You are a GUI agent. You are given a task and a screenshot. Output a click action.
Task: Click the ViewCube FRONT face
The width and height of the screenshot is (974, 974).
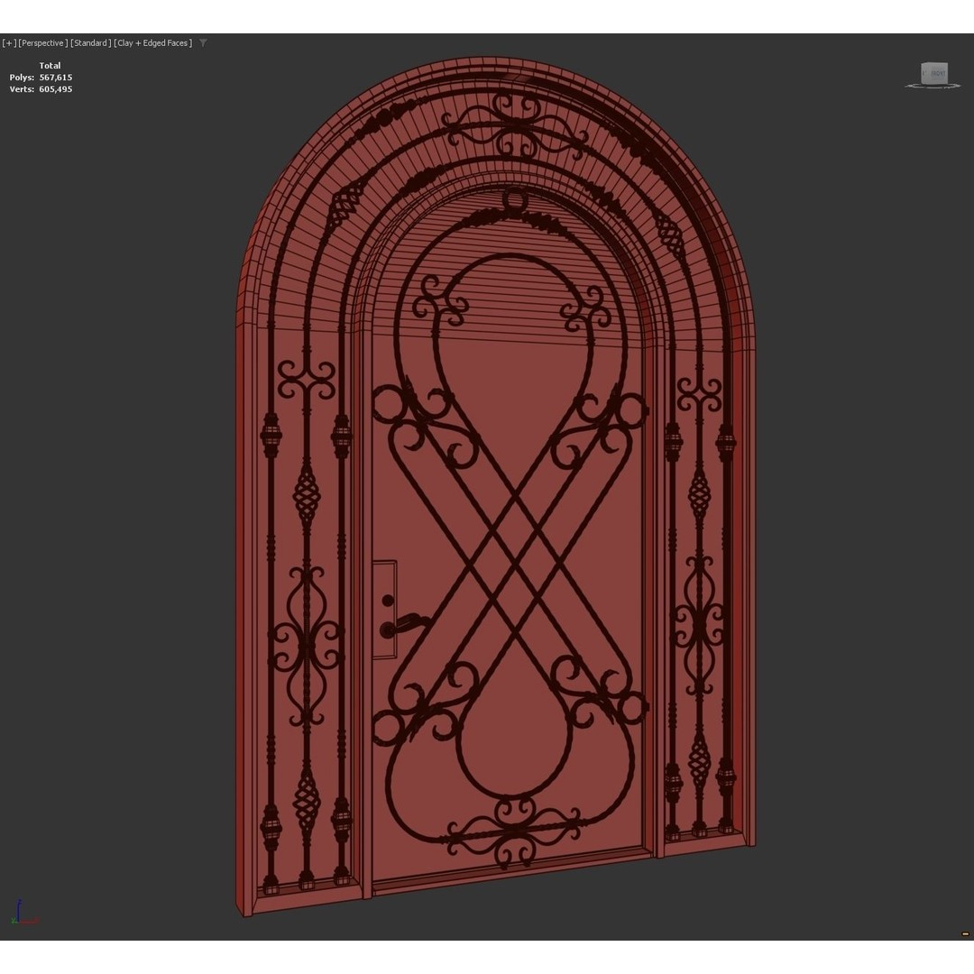tap(939, 74)
